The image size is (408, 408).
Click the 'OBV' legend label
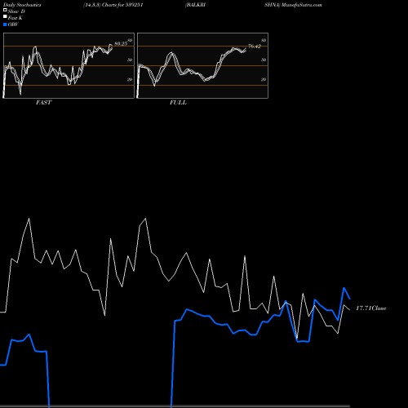click(x=13, y=24)
